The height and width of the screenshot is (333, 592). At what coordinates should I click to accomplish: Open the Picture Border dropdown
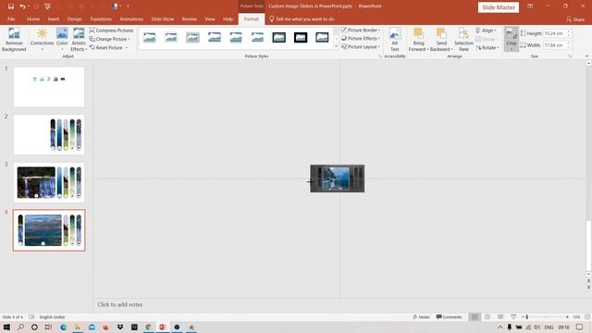[361, 30]
